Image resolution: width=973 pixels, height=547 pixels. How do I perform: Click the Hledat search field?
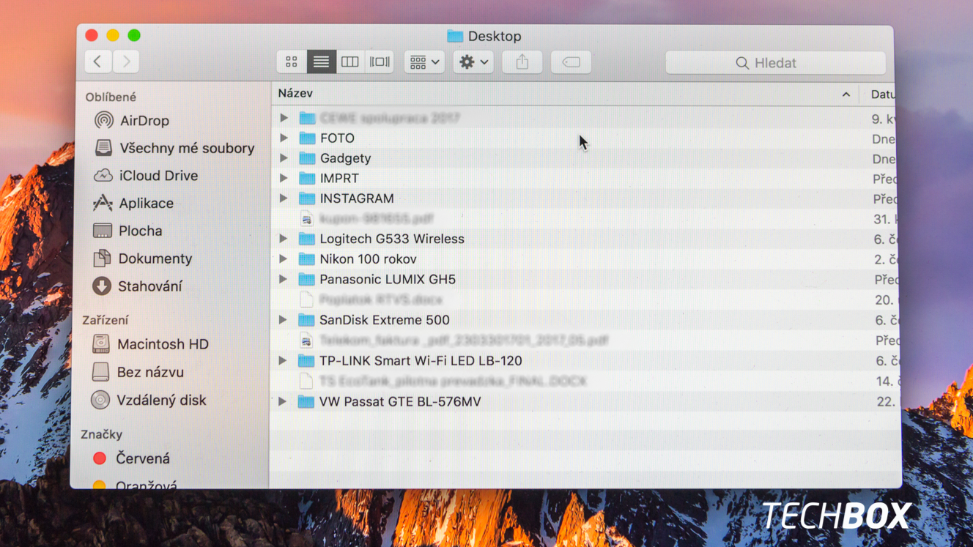coord(775,63)
